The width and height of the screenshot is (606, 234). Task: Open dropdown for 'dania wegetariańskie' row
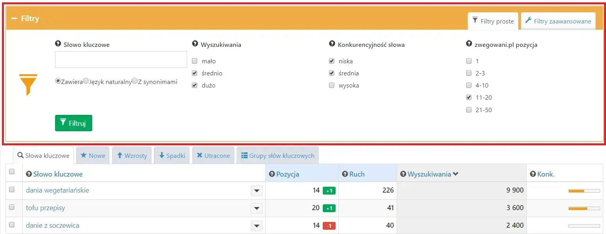[x=256, y=191]
